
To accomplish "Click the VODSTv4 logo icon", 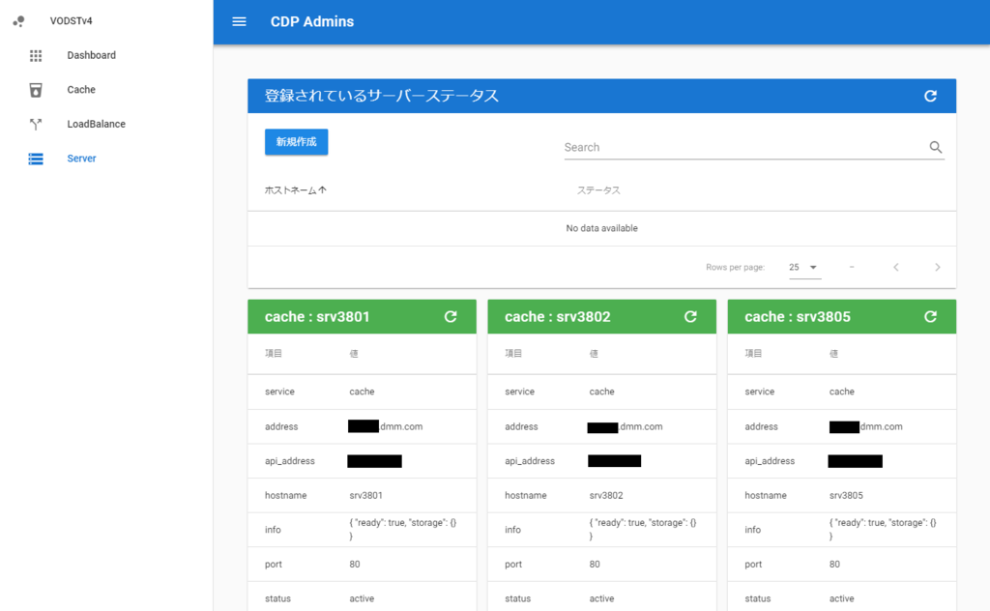I will (19, 21).
